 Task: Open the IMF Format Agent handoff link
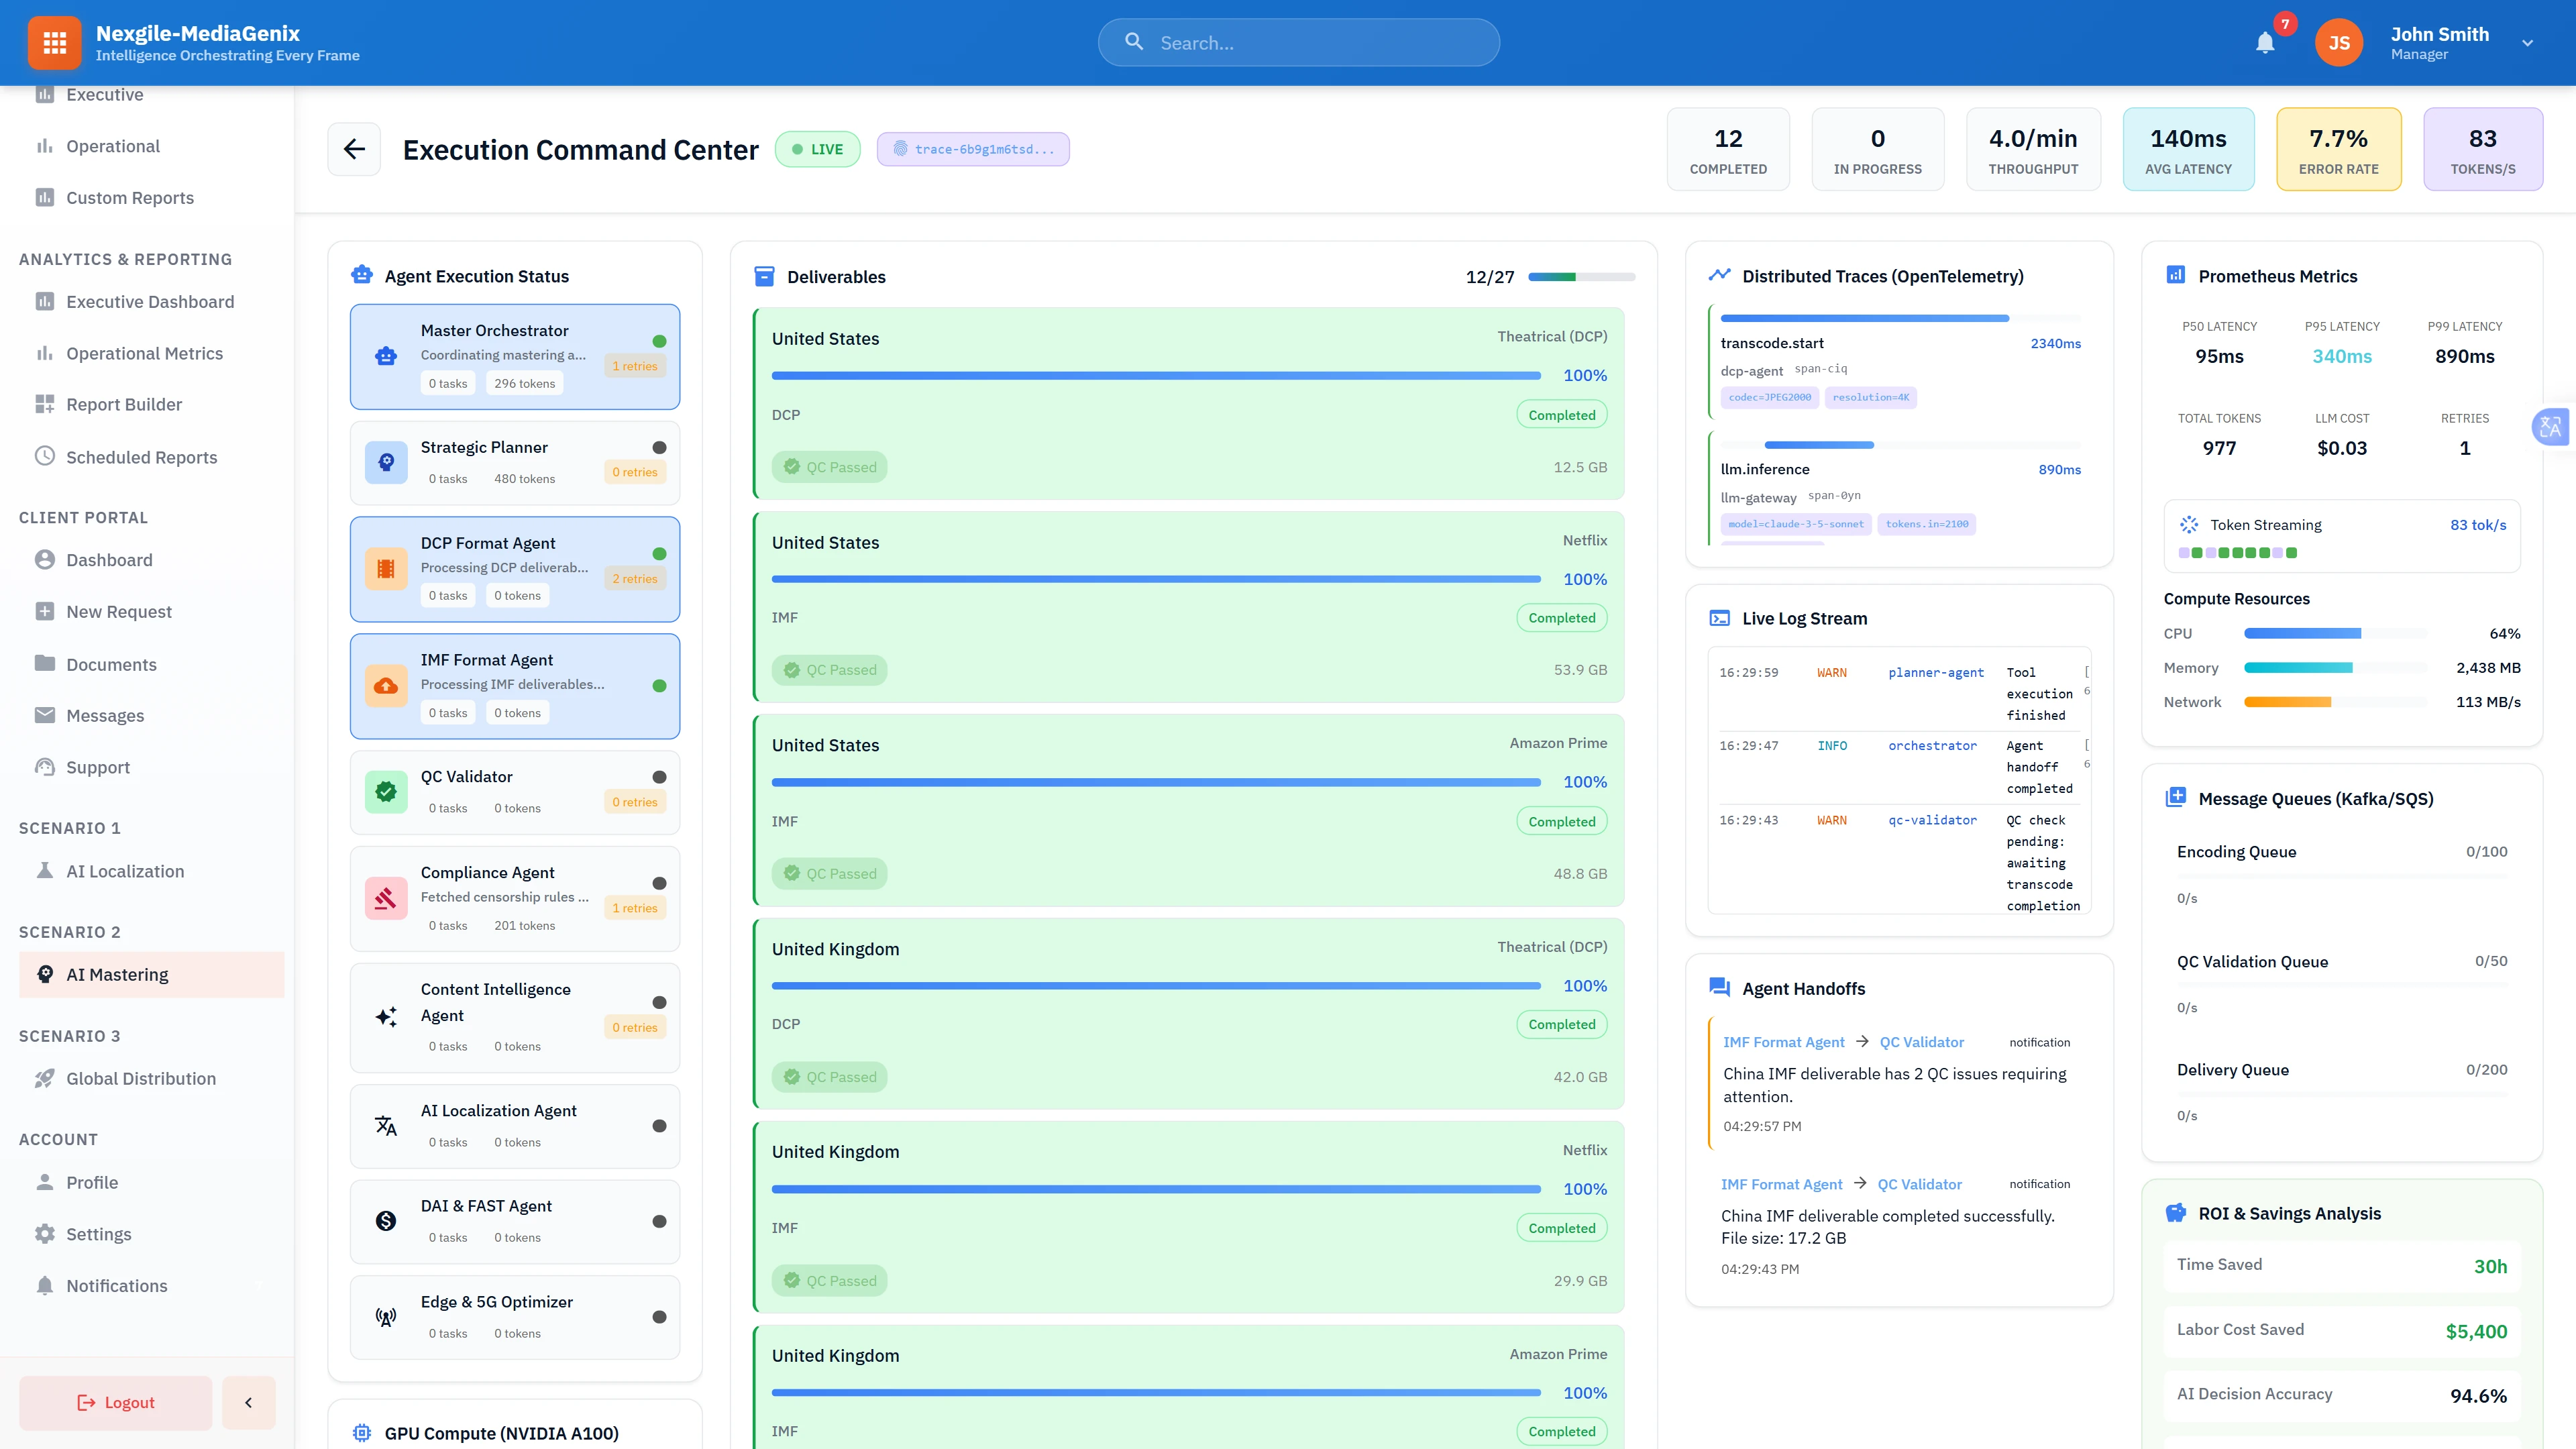coord(1784,1042)
